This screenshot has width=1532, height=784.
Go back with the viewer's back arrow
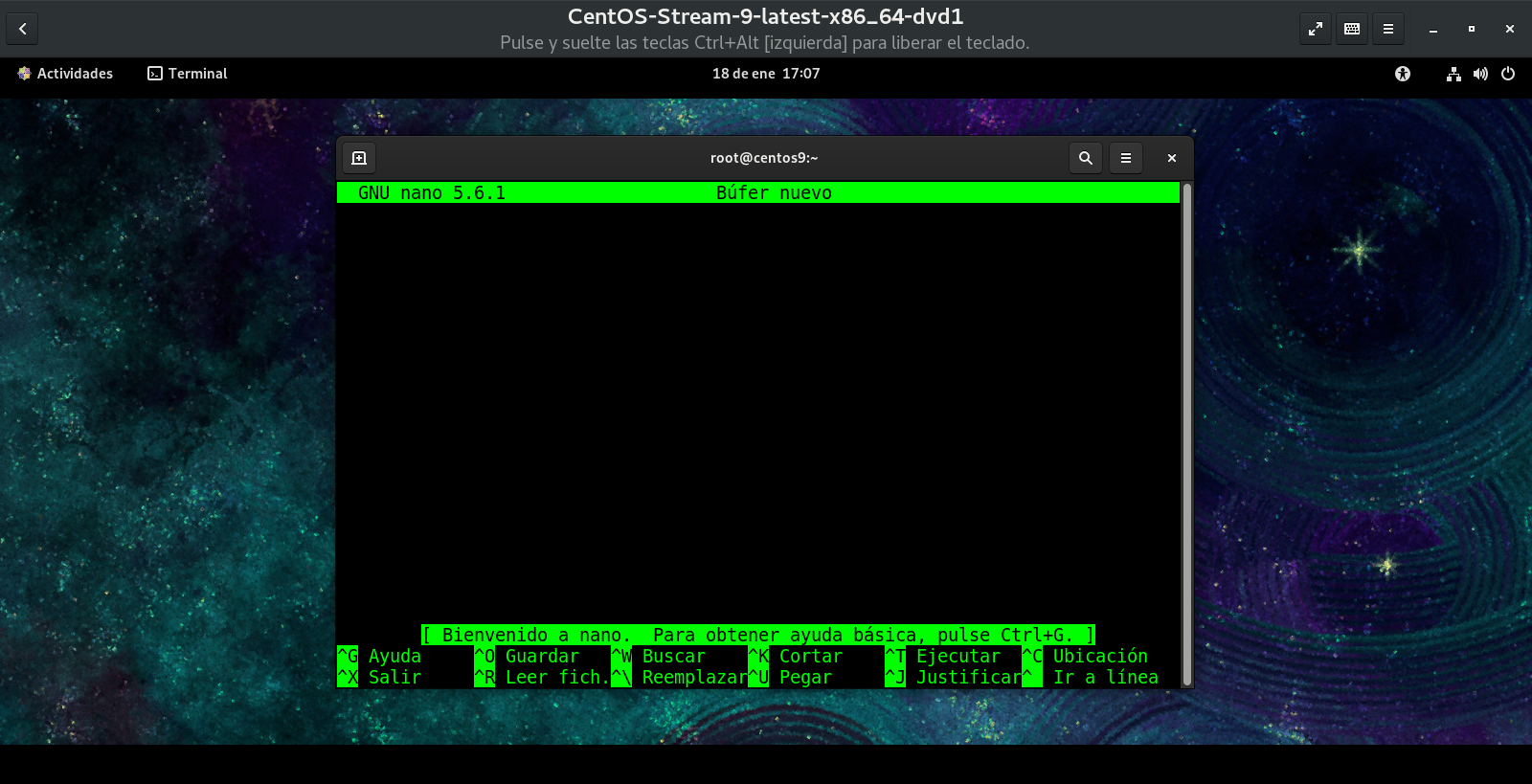pyautogui.click(x=23, y=29)
